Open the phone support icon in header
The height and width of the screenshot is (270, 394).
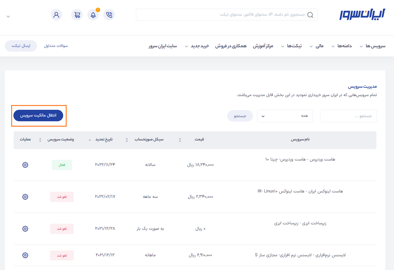tap(109, 15)
